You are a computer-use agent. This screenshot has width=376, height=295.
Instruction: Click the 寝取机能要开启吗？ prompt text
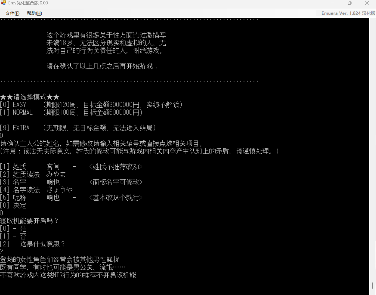(30, 221)
